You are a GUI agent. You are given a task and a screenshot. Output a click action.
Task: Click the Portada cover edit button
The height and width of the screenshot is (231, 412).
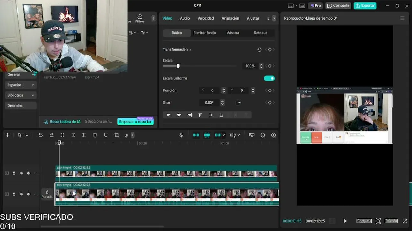point(47,194)
